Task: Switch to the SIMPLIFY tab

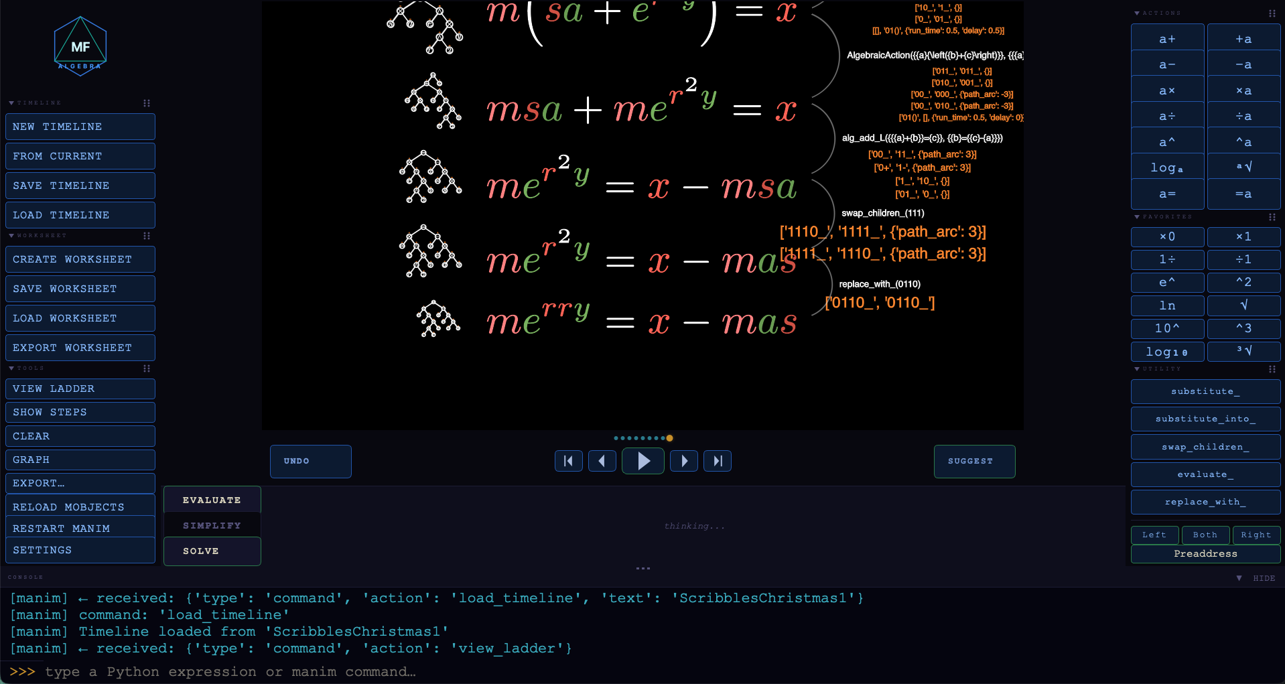Action: (212, 526)
